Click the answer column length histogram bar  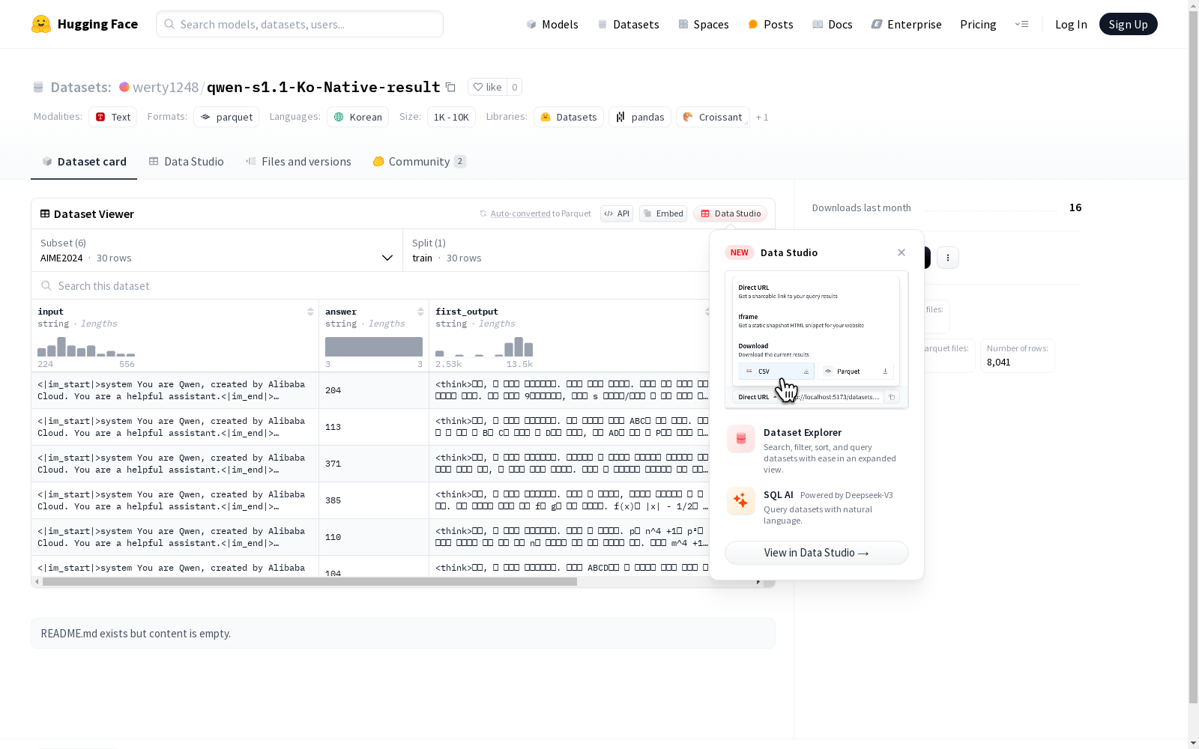point(374,347)
